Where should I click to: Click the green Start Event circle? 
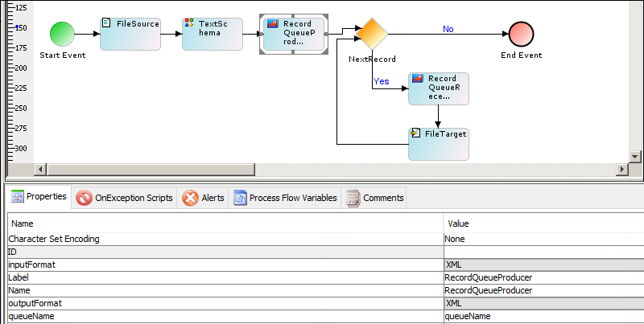(62, 34)
